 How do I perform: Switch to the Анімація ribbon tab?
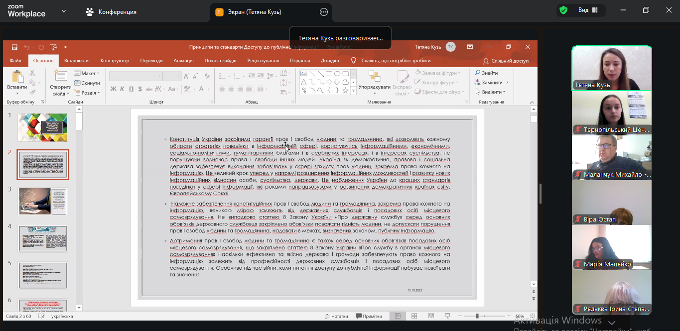(183, 61)
